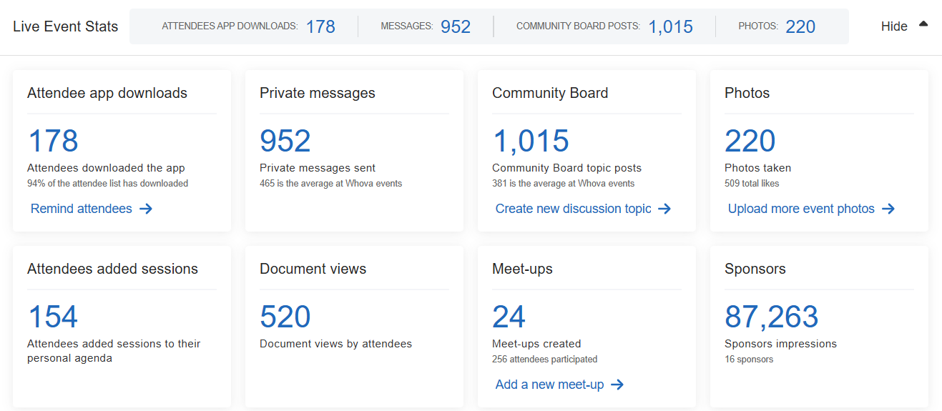Select Attendees App Downloads in top stats bar
The height and width of the screenshot is (411, 942).
[248, 26]
